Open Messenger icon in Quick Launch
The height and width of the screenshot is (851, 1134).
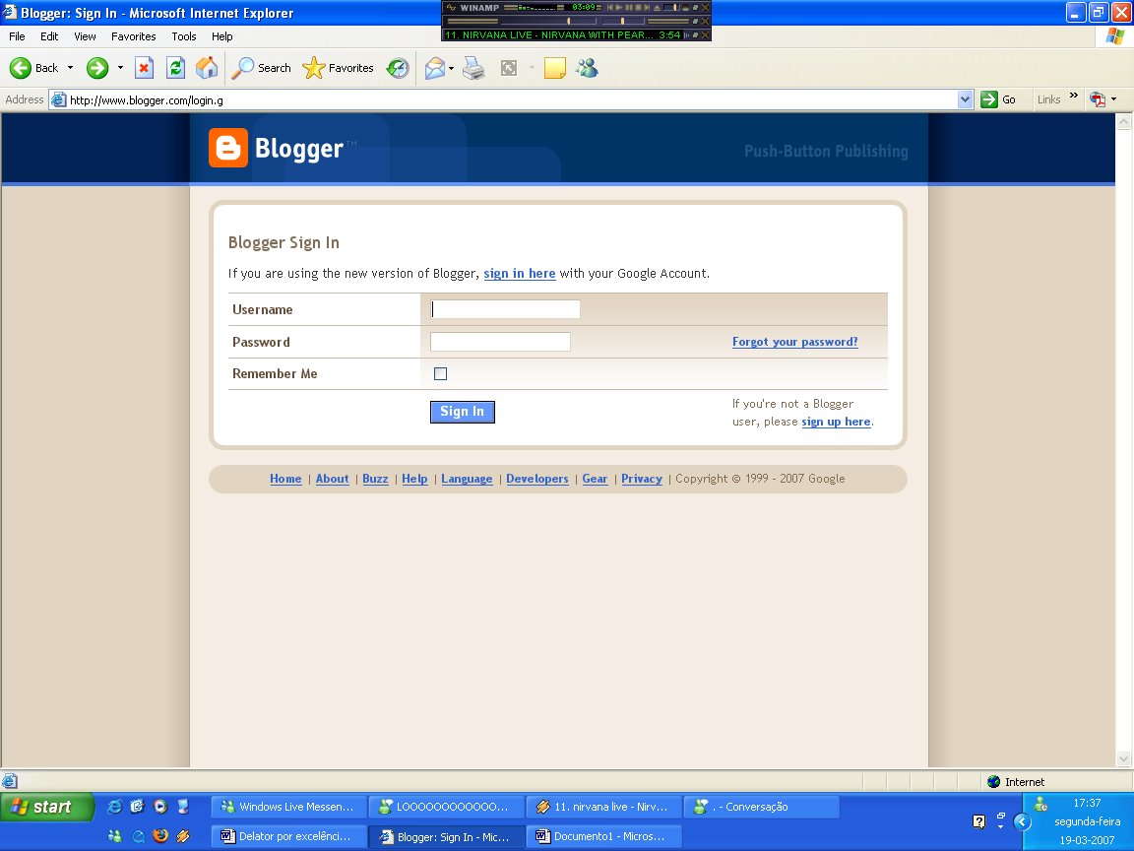(x=114, y=836)
